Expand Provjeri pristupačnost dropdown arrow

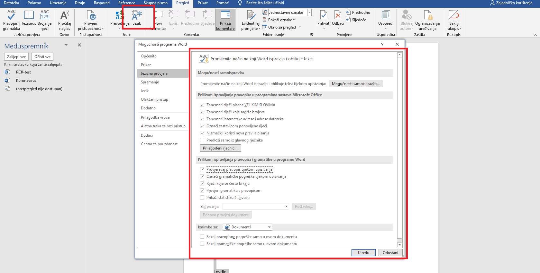(x=103, y=29)
